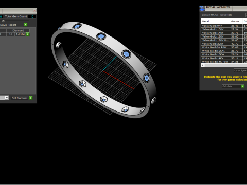Click the 1.01tw weight cell
Viewport: 247px width, 185px height.
click(x=20, y=34)
